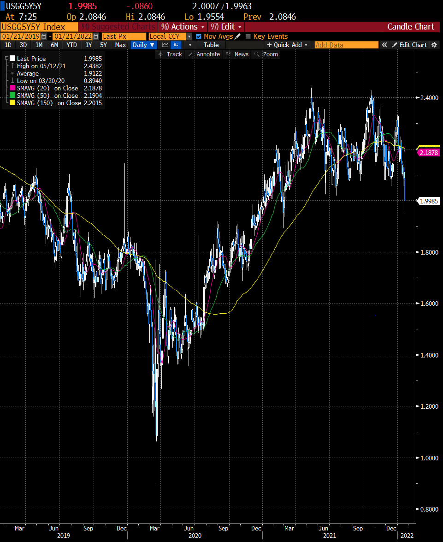443x542 pixels.
Task: Open the Quick-Add dropdown
Action: click(287, 45)
